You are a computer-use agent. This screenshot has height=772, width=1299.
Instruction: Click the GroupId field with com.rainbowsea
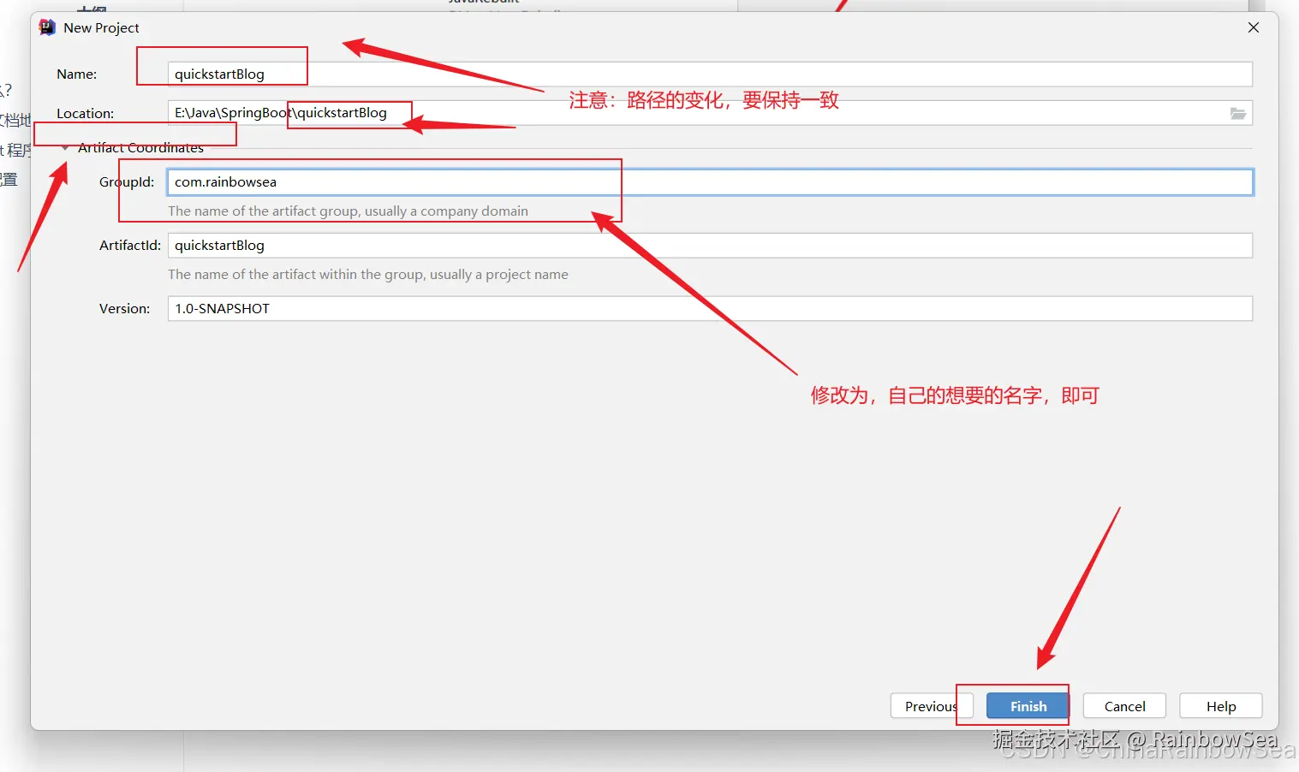[710, 182]
